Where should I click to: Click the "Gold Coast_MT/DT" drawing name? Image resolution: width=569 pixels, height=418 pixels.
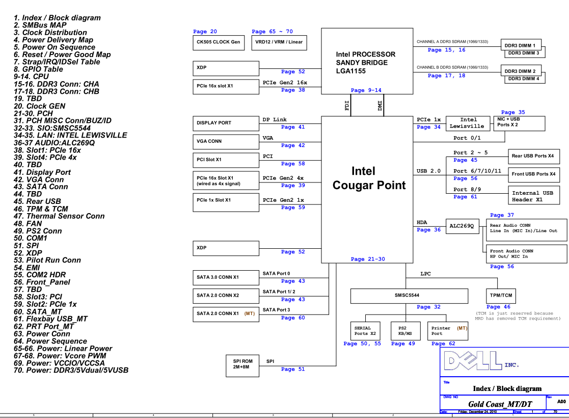coord(500,404)
